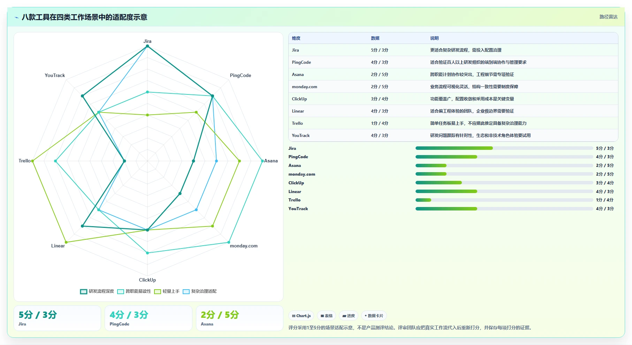Select the Linear table row name
Image resolution: width=632 pixels, height=345 pixels.
[x=298, y=111]
